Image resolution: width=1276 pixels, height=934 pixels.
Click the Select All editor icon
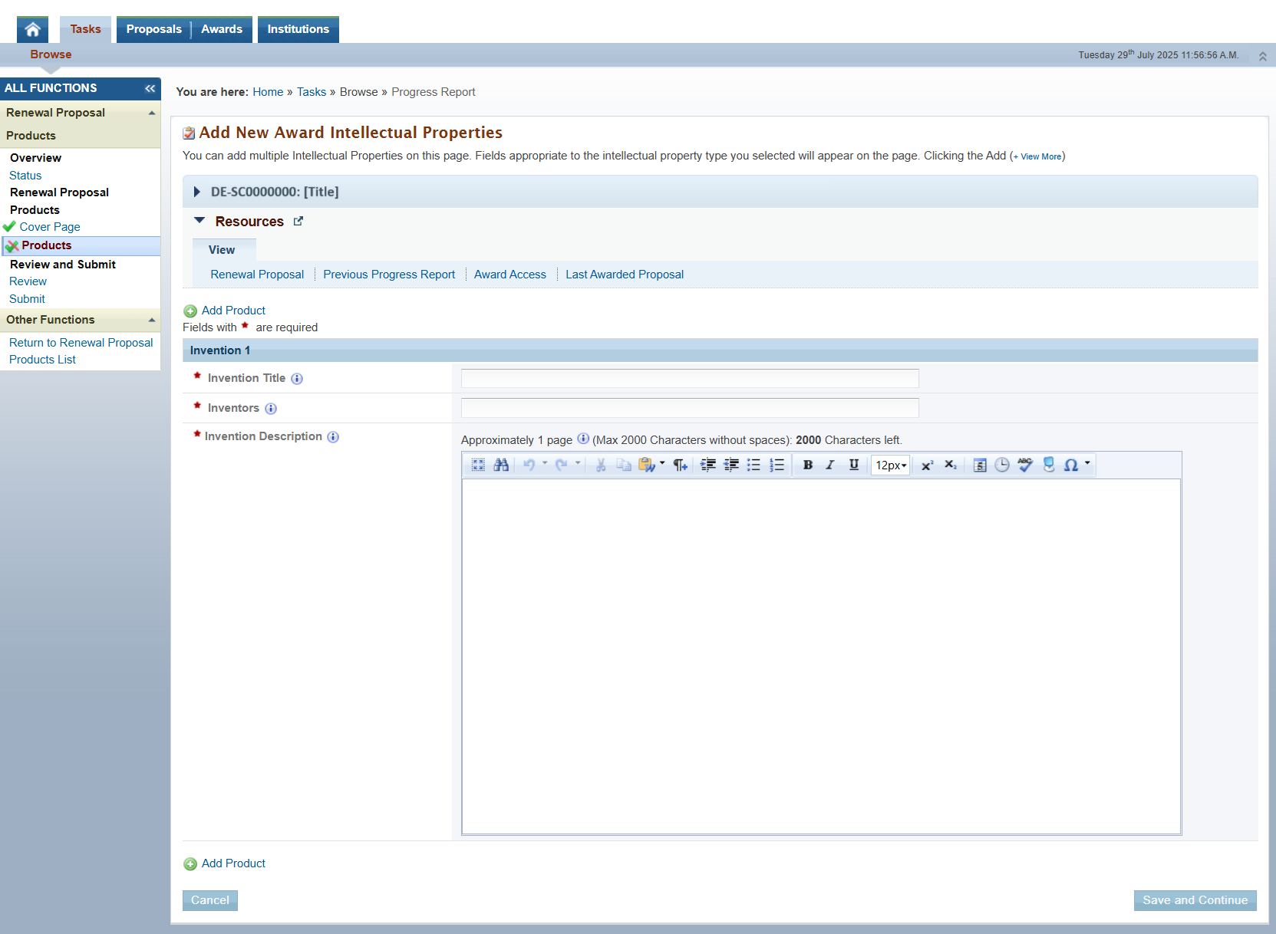tap(478, 465)
